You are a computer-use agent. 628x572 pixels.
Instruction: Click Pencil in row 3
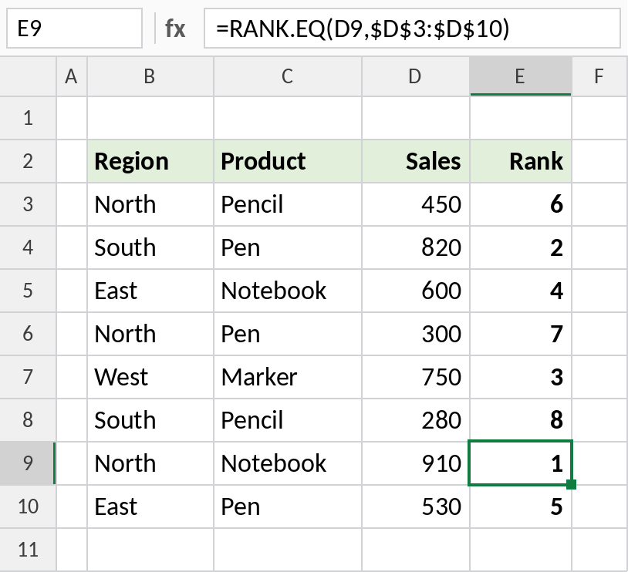[288, 204]
